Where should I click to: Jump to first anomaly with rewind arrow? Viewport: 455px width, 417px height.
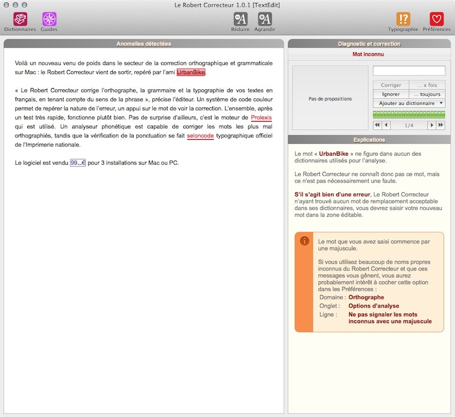[377, 125]
